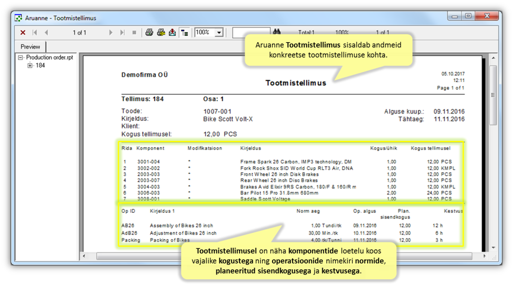Click the report title 'Tootmistellimus'

coord(296,83)
